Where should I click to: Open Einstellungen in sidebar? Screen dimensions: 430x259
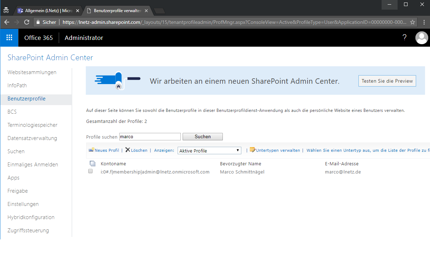23,204
